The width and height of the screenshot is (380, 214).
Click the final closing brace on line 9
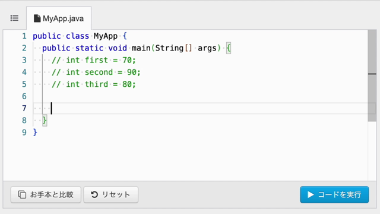(x=35, y=133)
